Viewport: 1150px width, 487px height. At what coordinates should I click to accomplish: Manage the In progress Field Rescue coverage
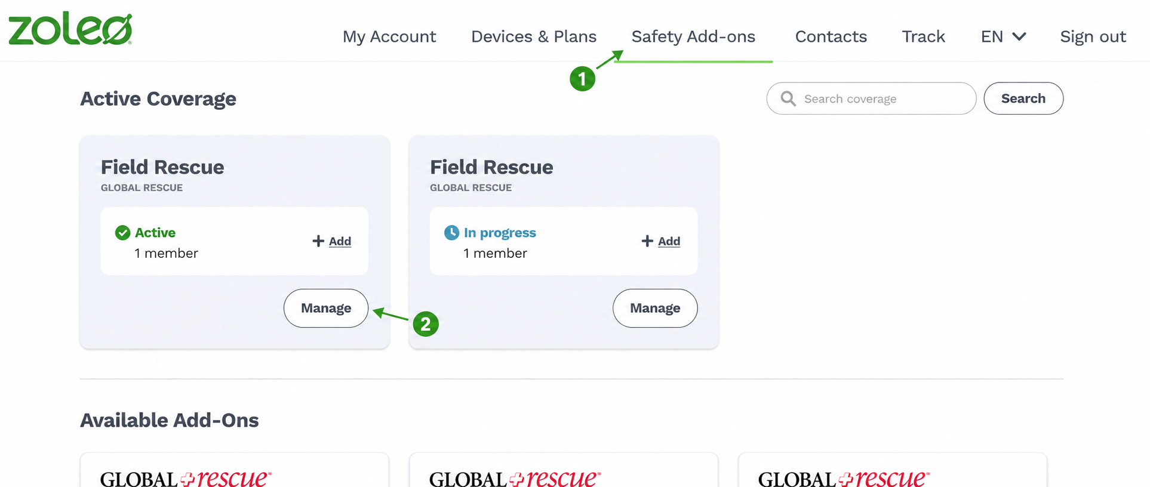[655, 308]
